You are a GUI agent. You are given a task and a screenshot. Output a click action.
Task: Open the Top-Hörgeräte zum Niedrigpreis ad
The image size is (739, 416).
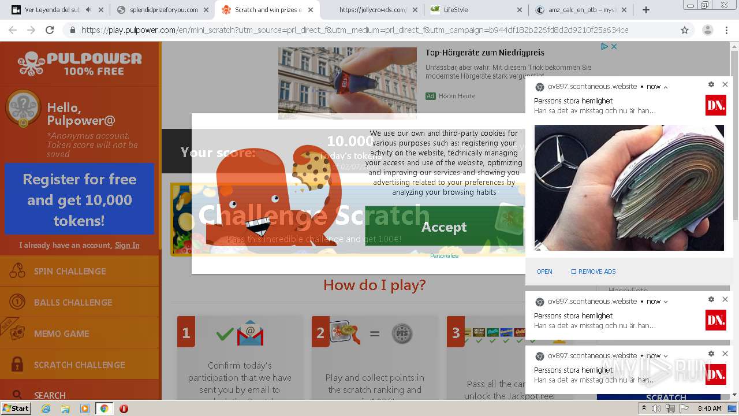pyautogui.click(x=485, y=53)
